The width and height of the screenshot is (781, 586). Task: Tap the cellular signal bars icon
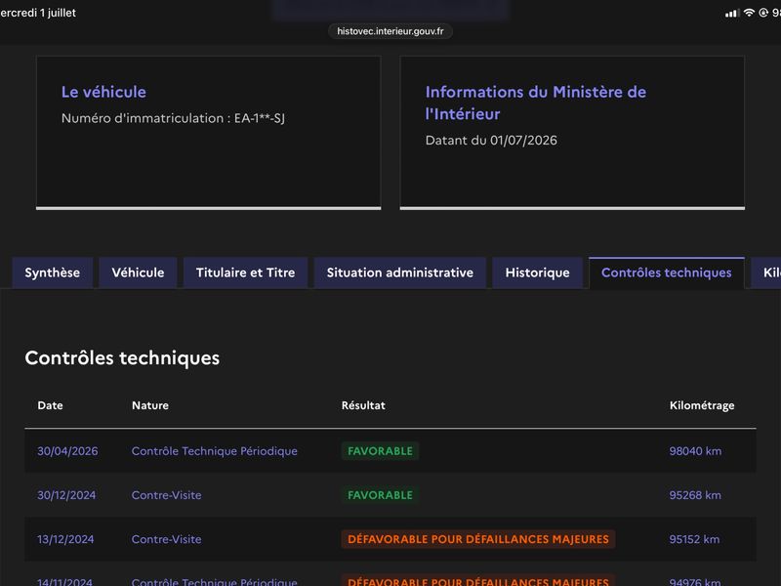731,14
